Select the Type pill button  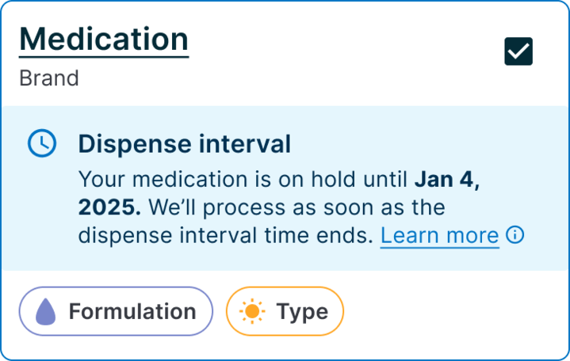285,311
